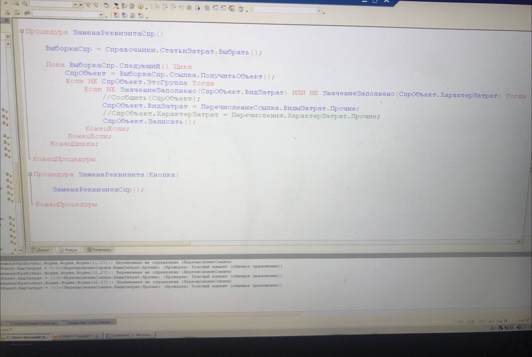Click the Пока ВыборкаСпр.Следующий() Цикл line
Image resolution: width=532 pixels, height=357 pixels.
click(x=119, y=66)
